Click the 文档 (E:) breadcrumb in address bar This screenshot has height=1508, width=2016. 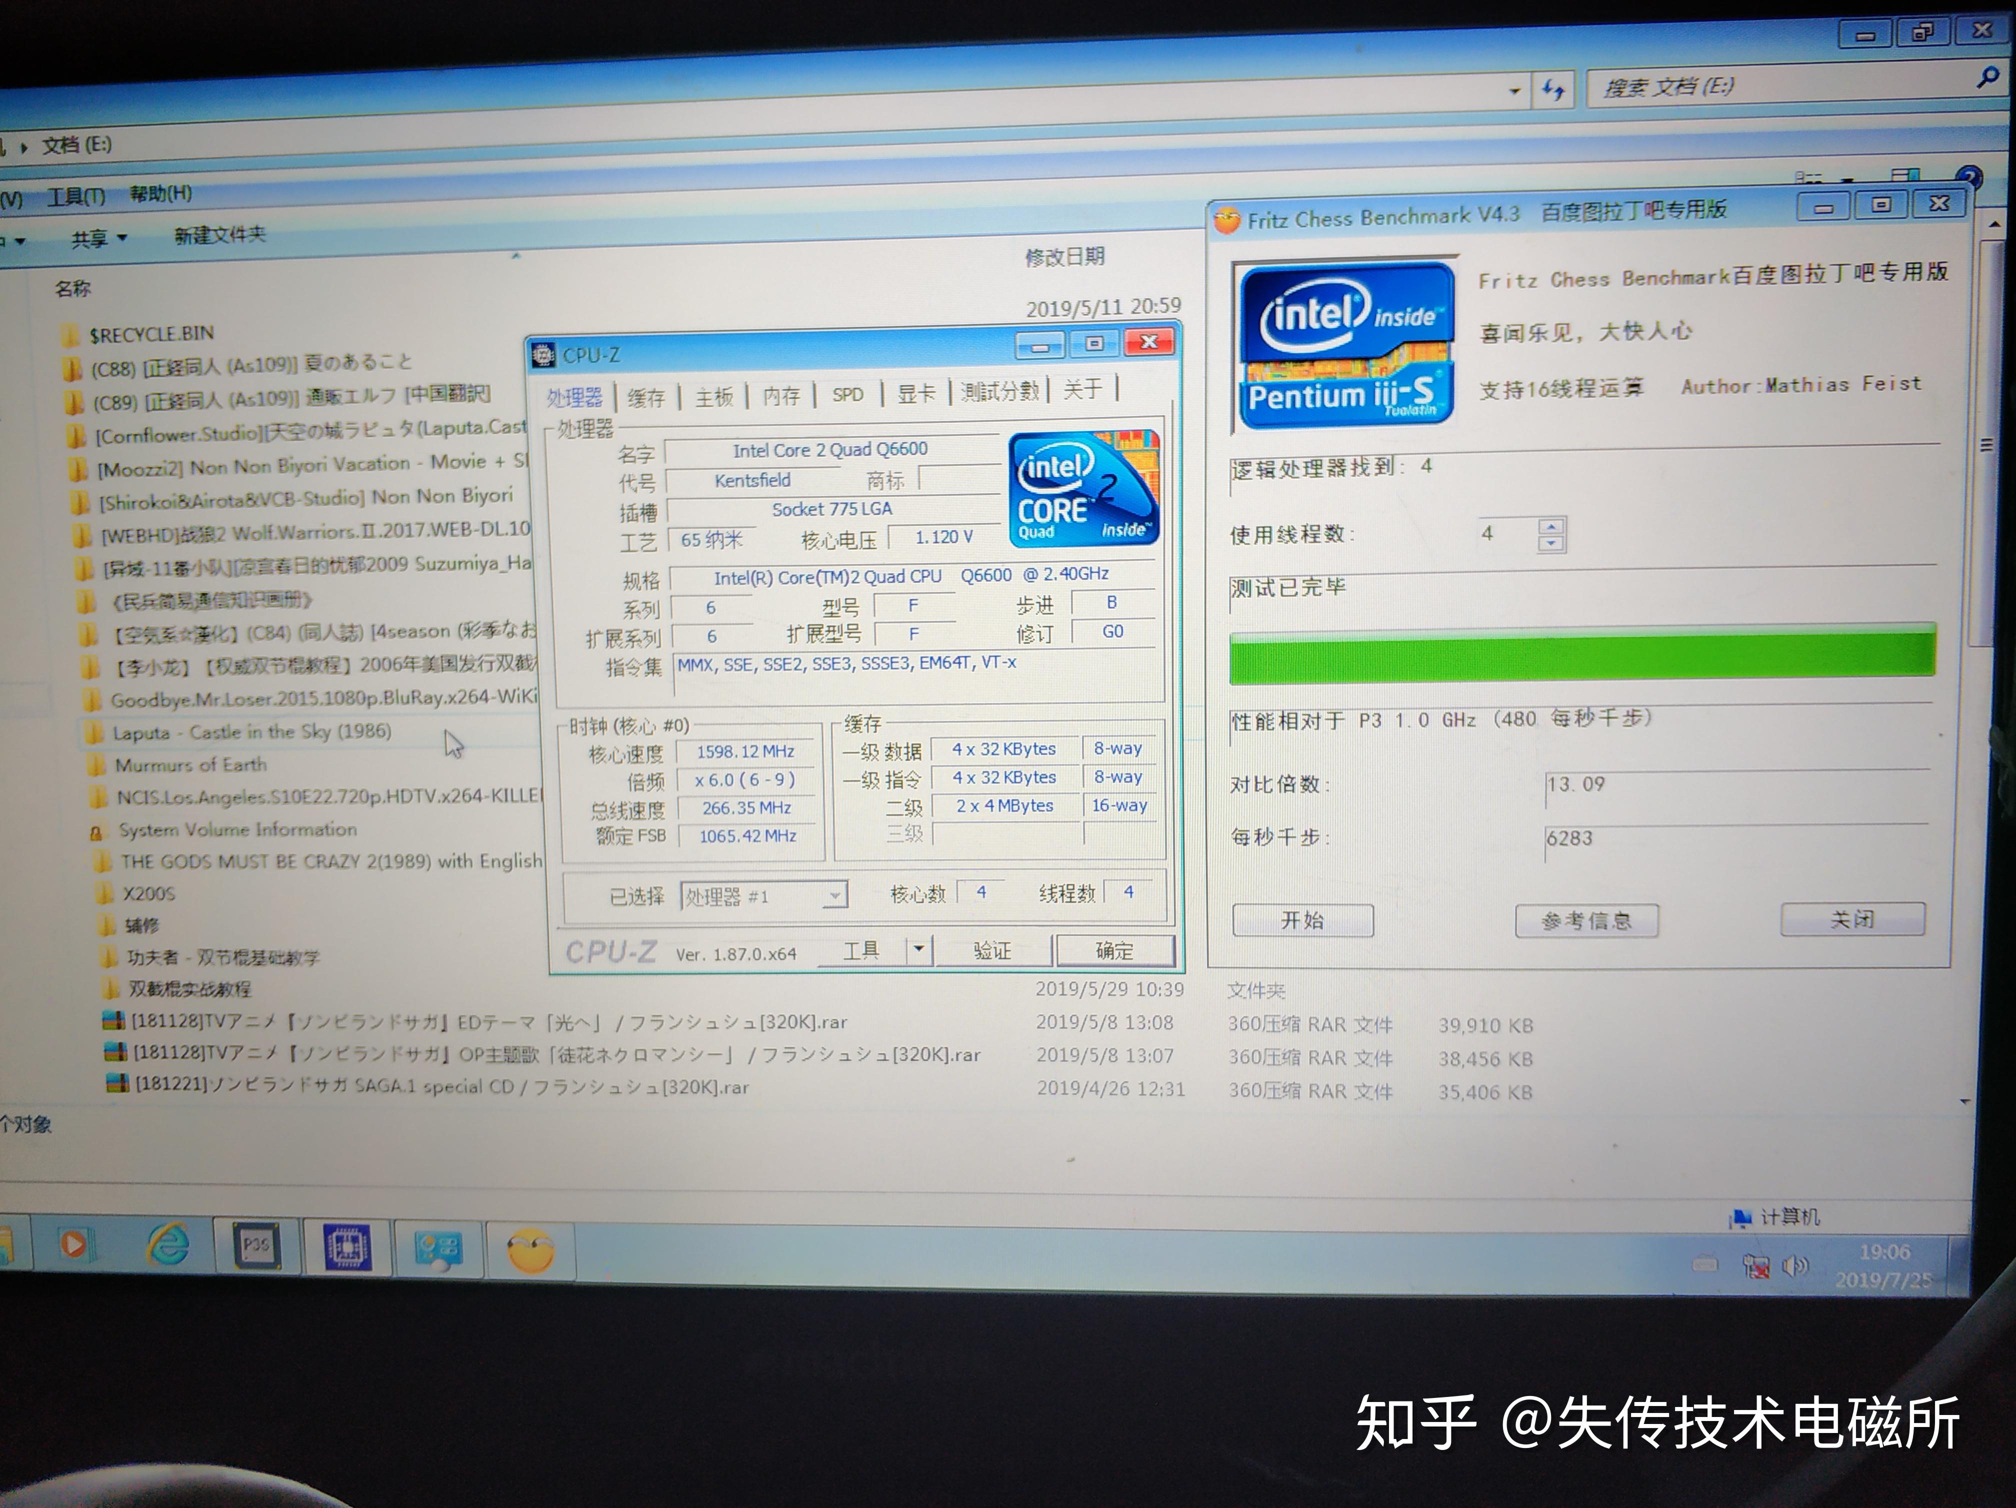pos(76,145)
